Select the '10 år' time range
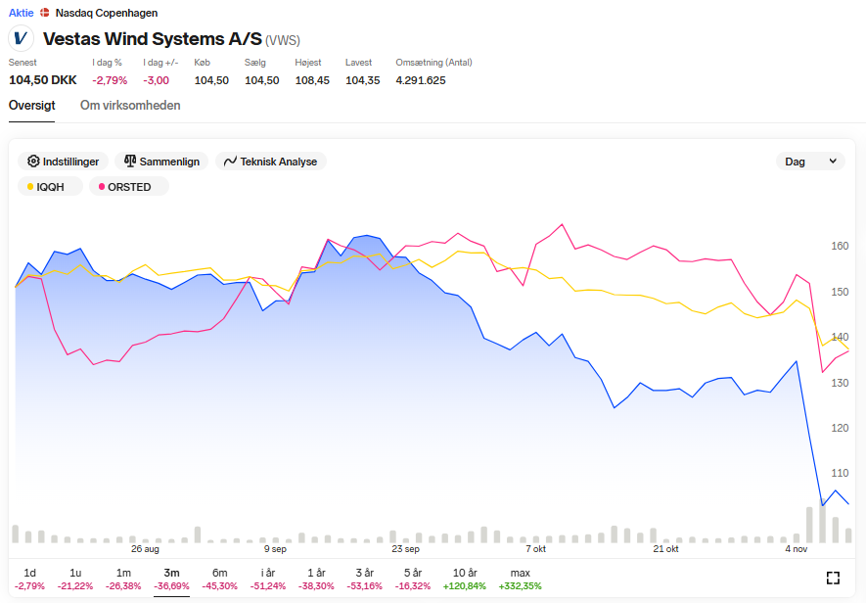This screenshot has width=866, height=603. (465, 579)
